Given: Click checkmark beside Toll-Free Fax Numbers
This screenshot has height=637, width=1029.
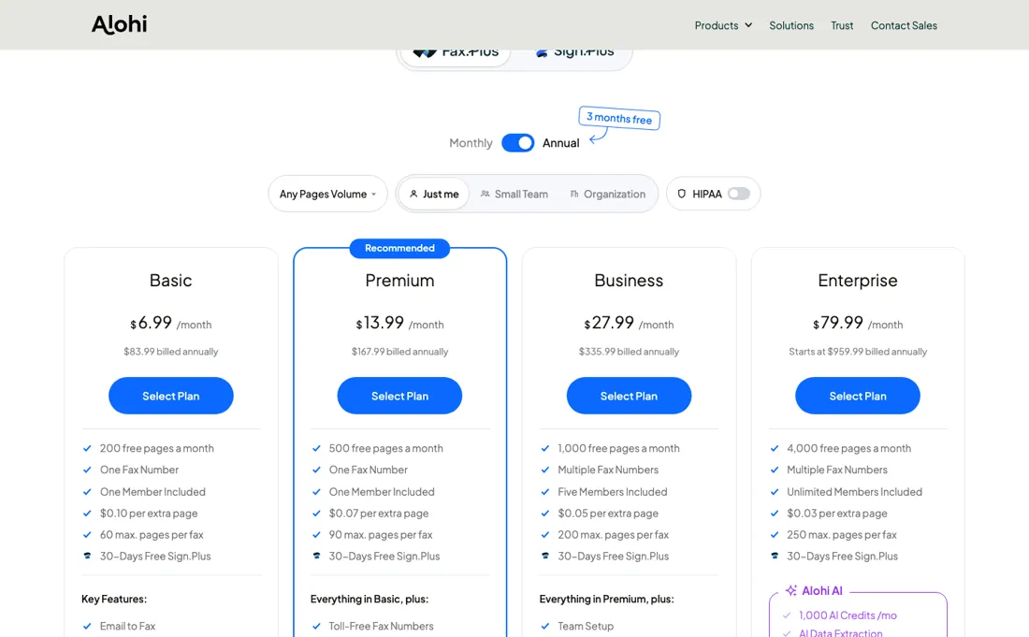Looking at the screenshot, I should pyautogui.click(x=316, y=626).
